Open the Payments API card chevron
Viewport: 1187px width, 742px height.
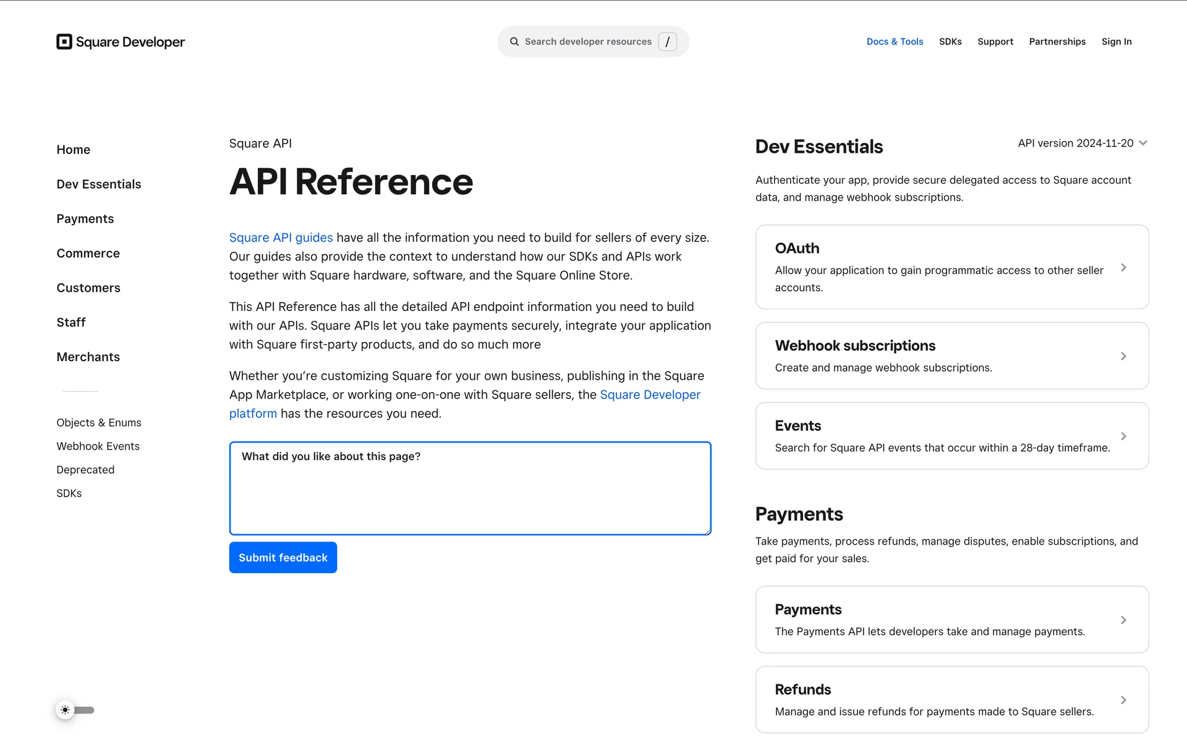tap(1123, 620)
